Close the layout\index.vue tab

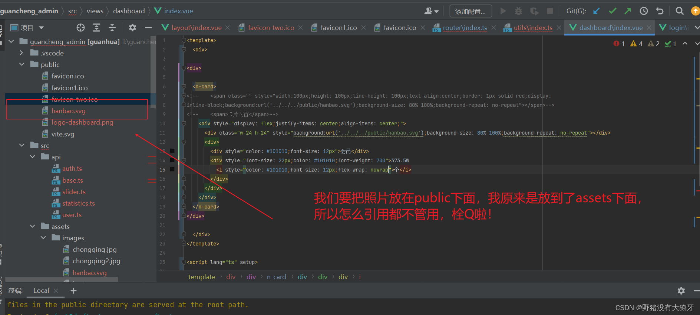pos(228,28)
